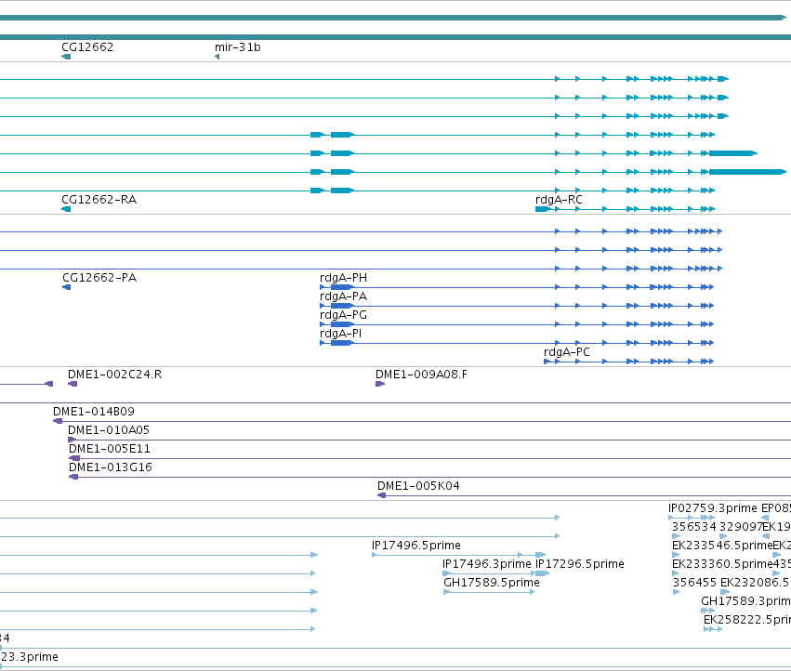Open the EK233360.5prime EST label
Image resolution: width=791 pixels, height=671 pixels.
[722, 564]
